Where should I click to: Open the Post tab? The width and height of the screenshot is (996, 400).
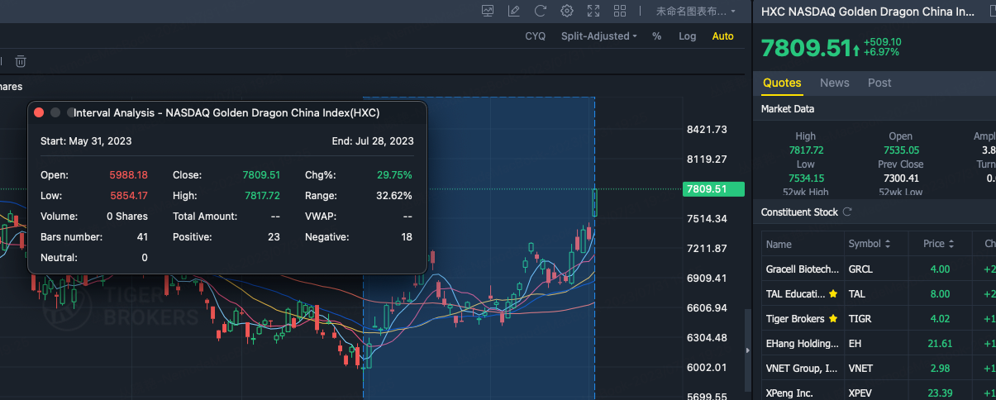(x=879, y=83)
